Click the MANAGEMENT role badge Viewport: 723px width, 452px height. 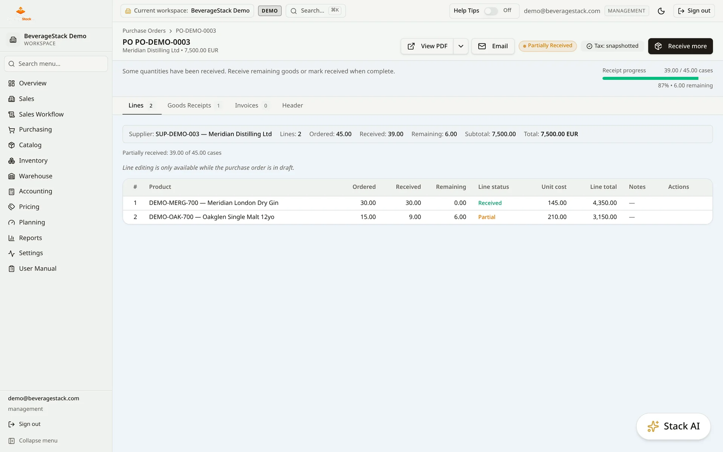(x=626, y=11)
